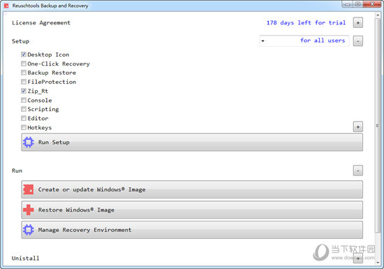The width and height of the screenshot is (384, 269).
Task: Click the Restore Windows Image button
Action: [x=192, y=210]
